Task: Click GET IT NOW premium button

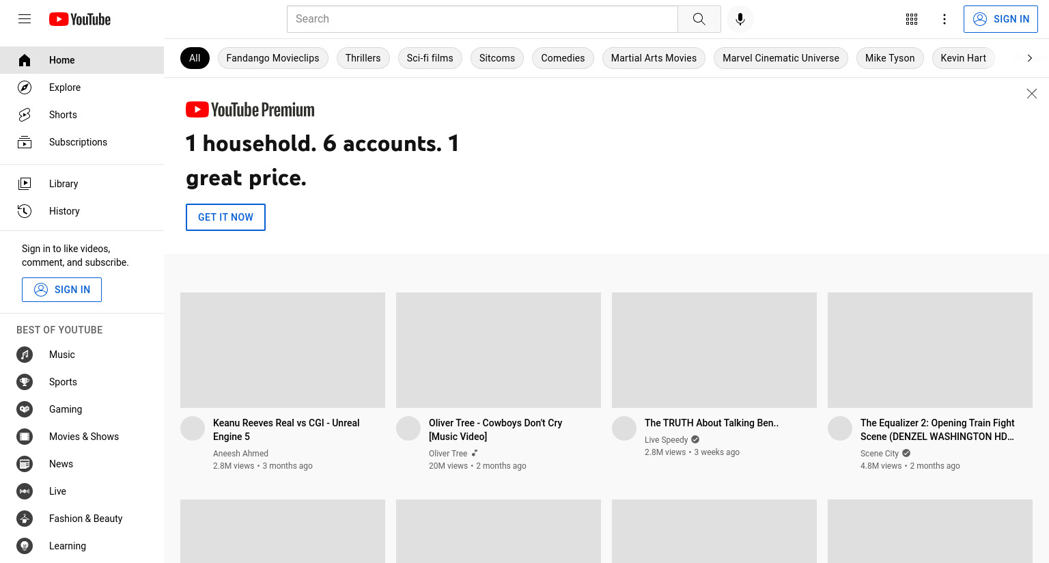Action: coord(225,217)
